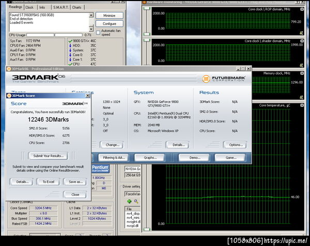Close the Core clock shader domain graph
Image resolution: width=310 pixels, height=246 pixels.
pos(302,41)
